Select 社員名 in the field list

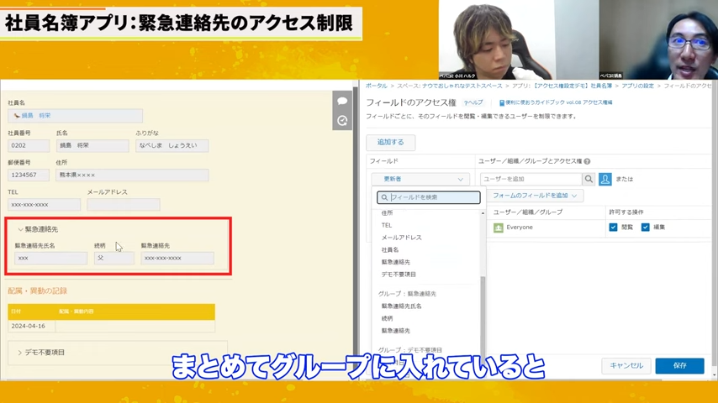(x=390, y=249)
